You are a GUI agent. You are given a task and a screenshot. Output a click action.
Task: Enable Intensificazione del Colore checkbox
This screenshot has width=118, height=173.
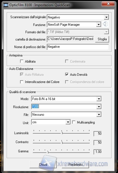click(22, 82)
